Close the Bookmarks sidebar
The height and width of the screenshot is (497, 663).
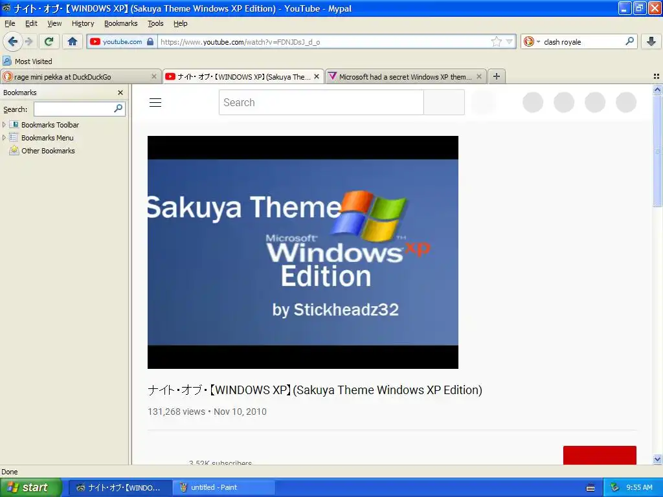point(120,93)
